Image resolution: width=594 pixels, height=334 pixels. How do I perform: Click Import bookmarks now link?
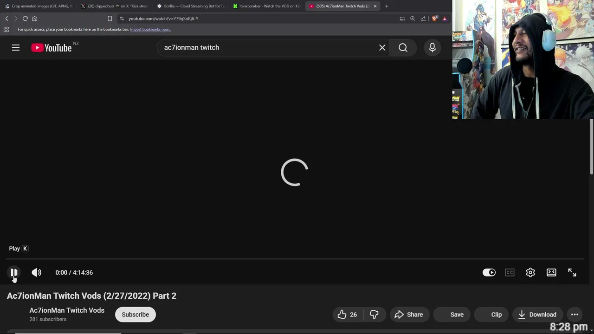150,29
